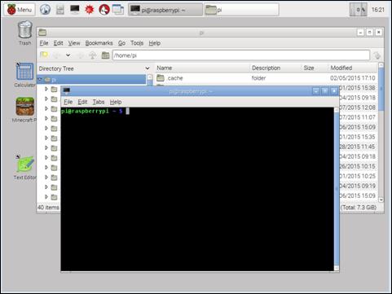Expand the fourth subfolder in directory tree
Image resolution: width=392 pixels, height=294 pixels.
46,118
